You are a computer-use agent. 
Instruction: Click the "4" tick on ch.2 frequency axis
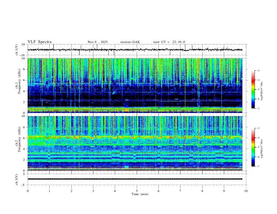[24, 149]
